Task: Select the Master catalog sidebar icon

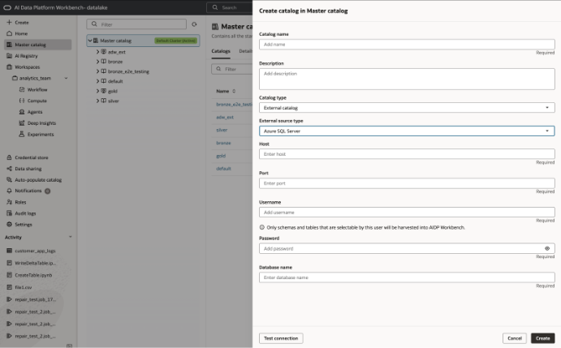Action: pyautogui.click(x=9, y=45)
